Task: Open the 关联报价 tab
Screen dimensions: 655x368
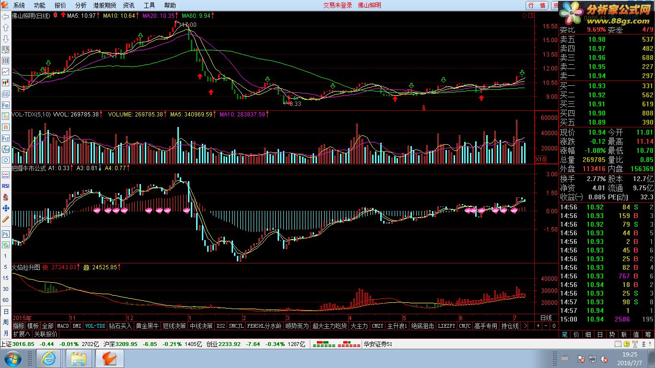Action: point(46,334)
